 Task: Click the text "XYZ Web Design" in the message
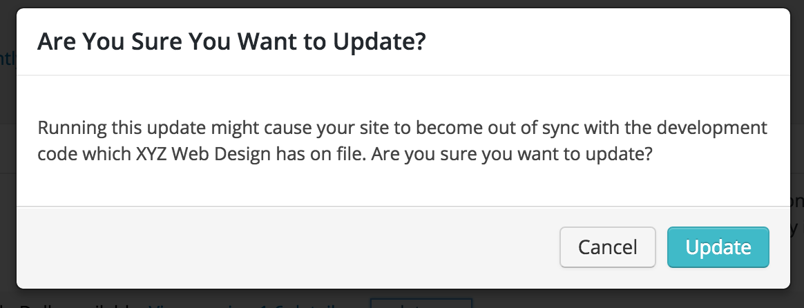tap(204, 154)
